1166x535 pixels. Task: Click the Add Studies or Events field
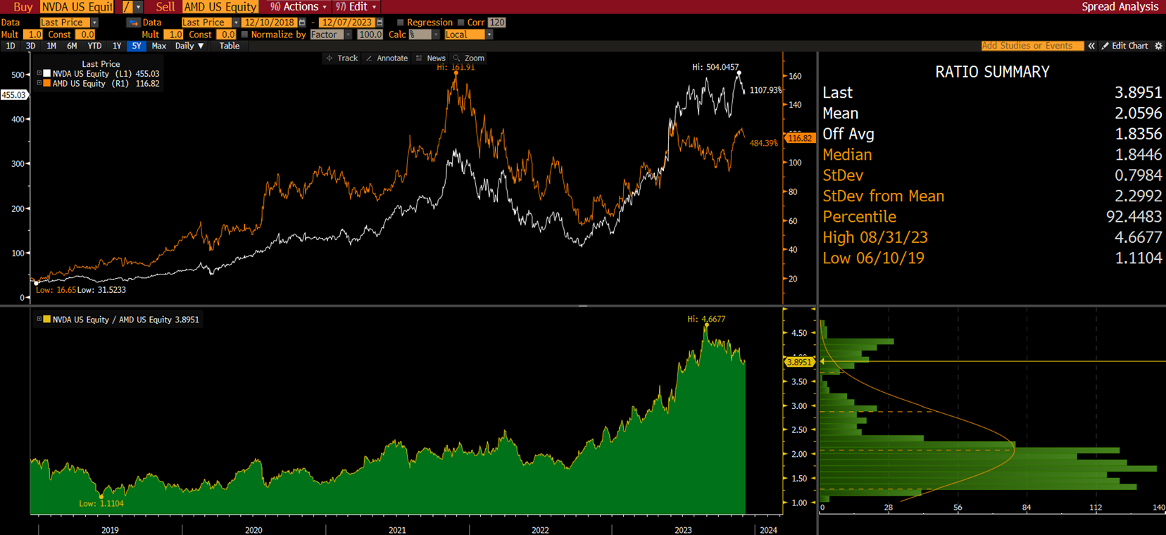click(1032, 46)
